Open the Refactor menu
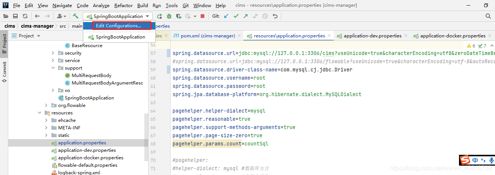The width and height of the screenshot is (495, 175). click(x=123, y=5)
